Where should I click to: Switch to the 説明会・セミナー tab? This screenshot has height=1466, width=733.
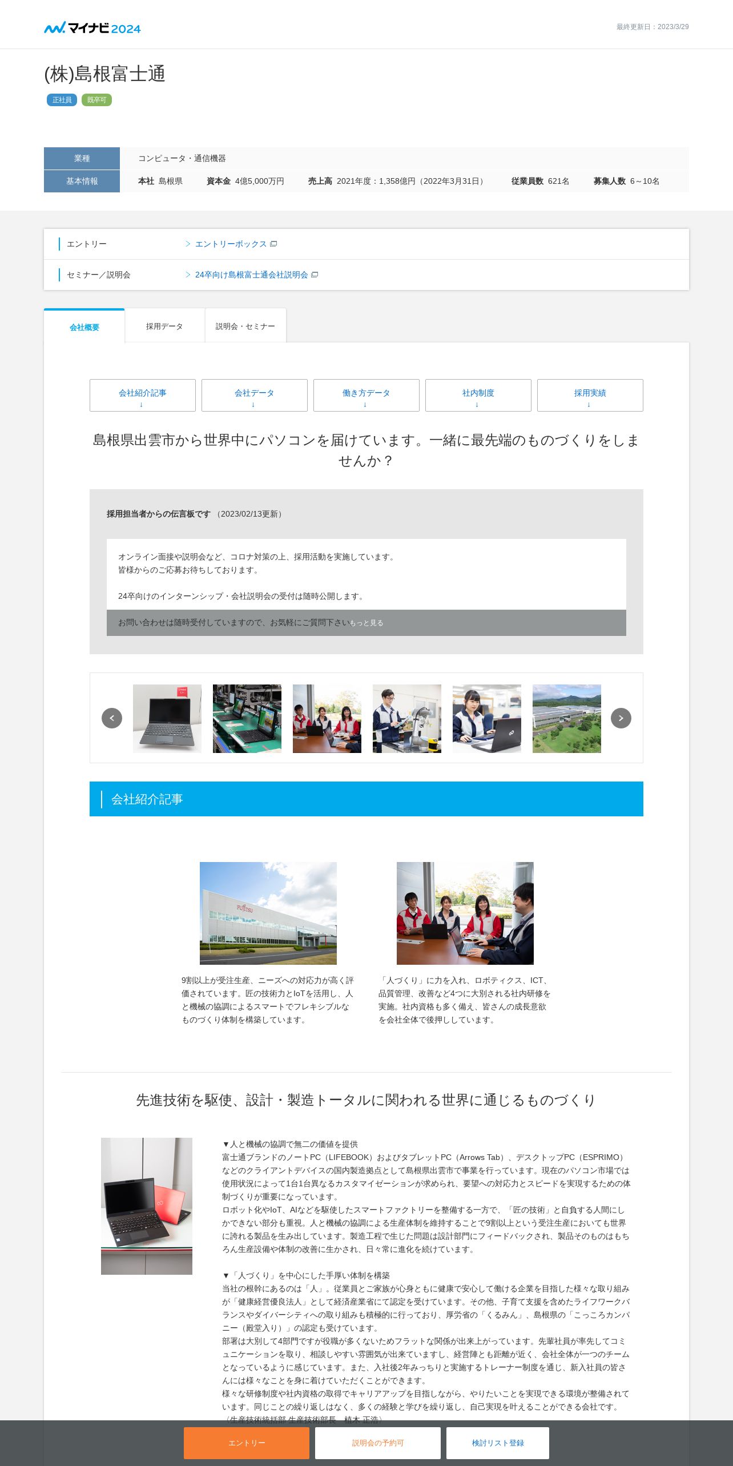pyautogui.click(x=245, y=326)
